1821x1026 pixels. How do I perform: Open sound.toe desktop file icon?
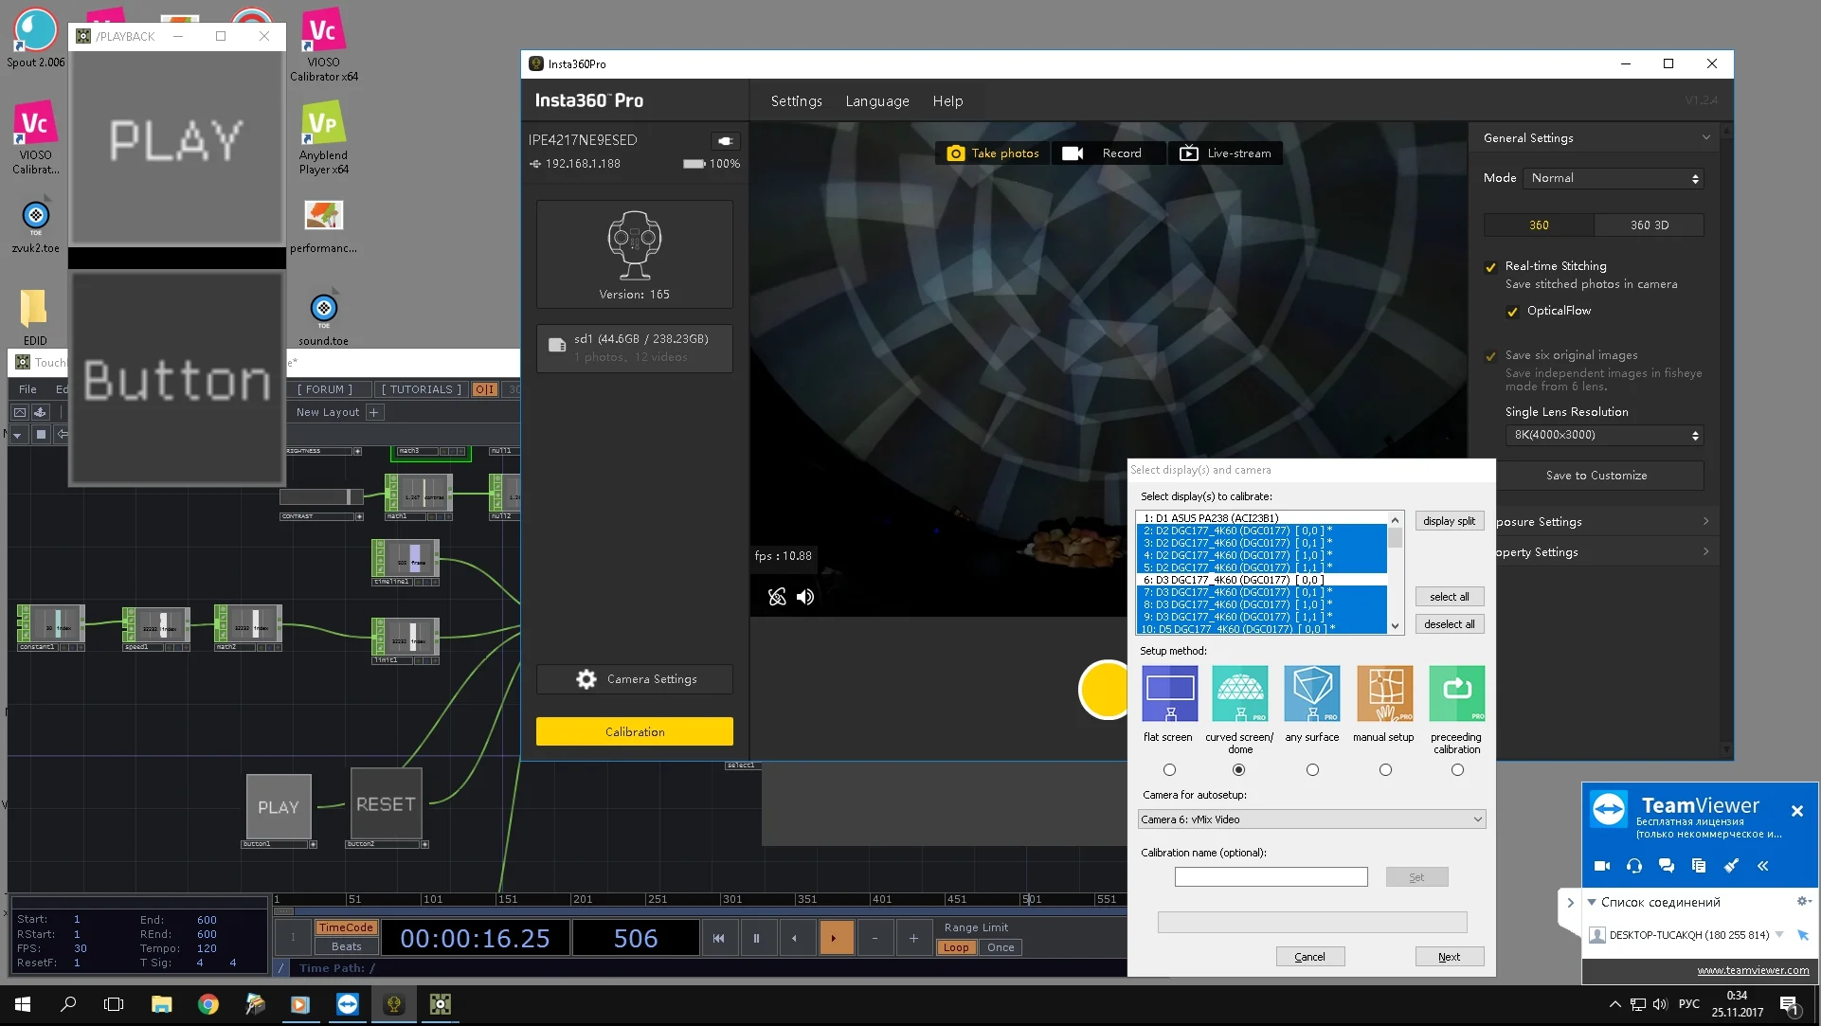click(x=323, y=319)
